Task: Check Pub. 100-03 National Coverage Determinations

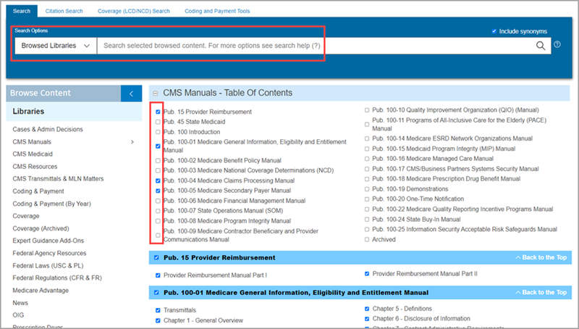Action: [158, 171]
